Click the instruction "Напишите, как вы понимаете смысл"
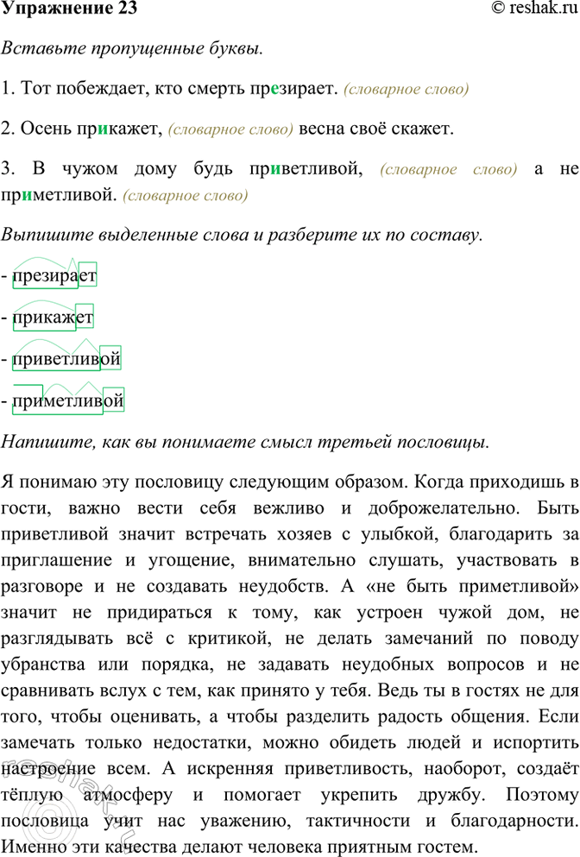This screenshot has height=857, width=580. click(x=246, y=442)
